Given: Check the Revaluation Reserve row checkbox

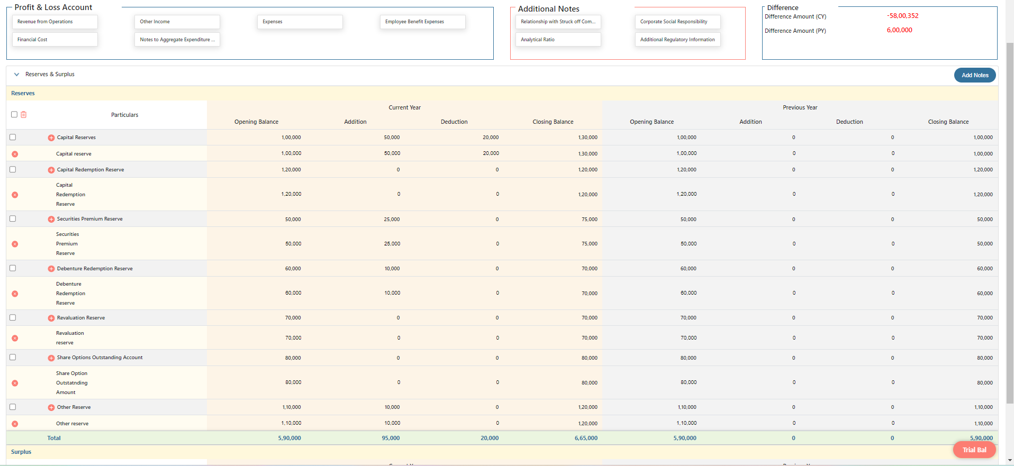Looking at the screenshot, I should [13, 317].
